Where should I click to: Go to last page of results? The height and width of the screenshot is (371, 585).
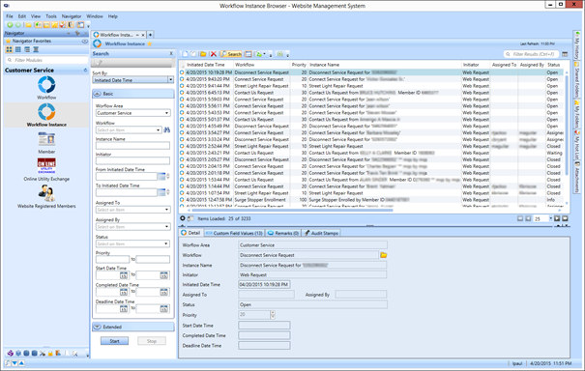(565, 218)
